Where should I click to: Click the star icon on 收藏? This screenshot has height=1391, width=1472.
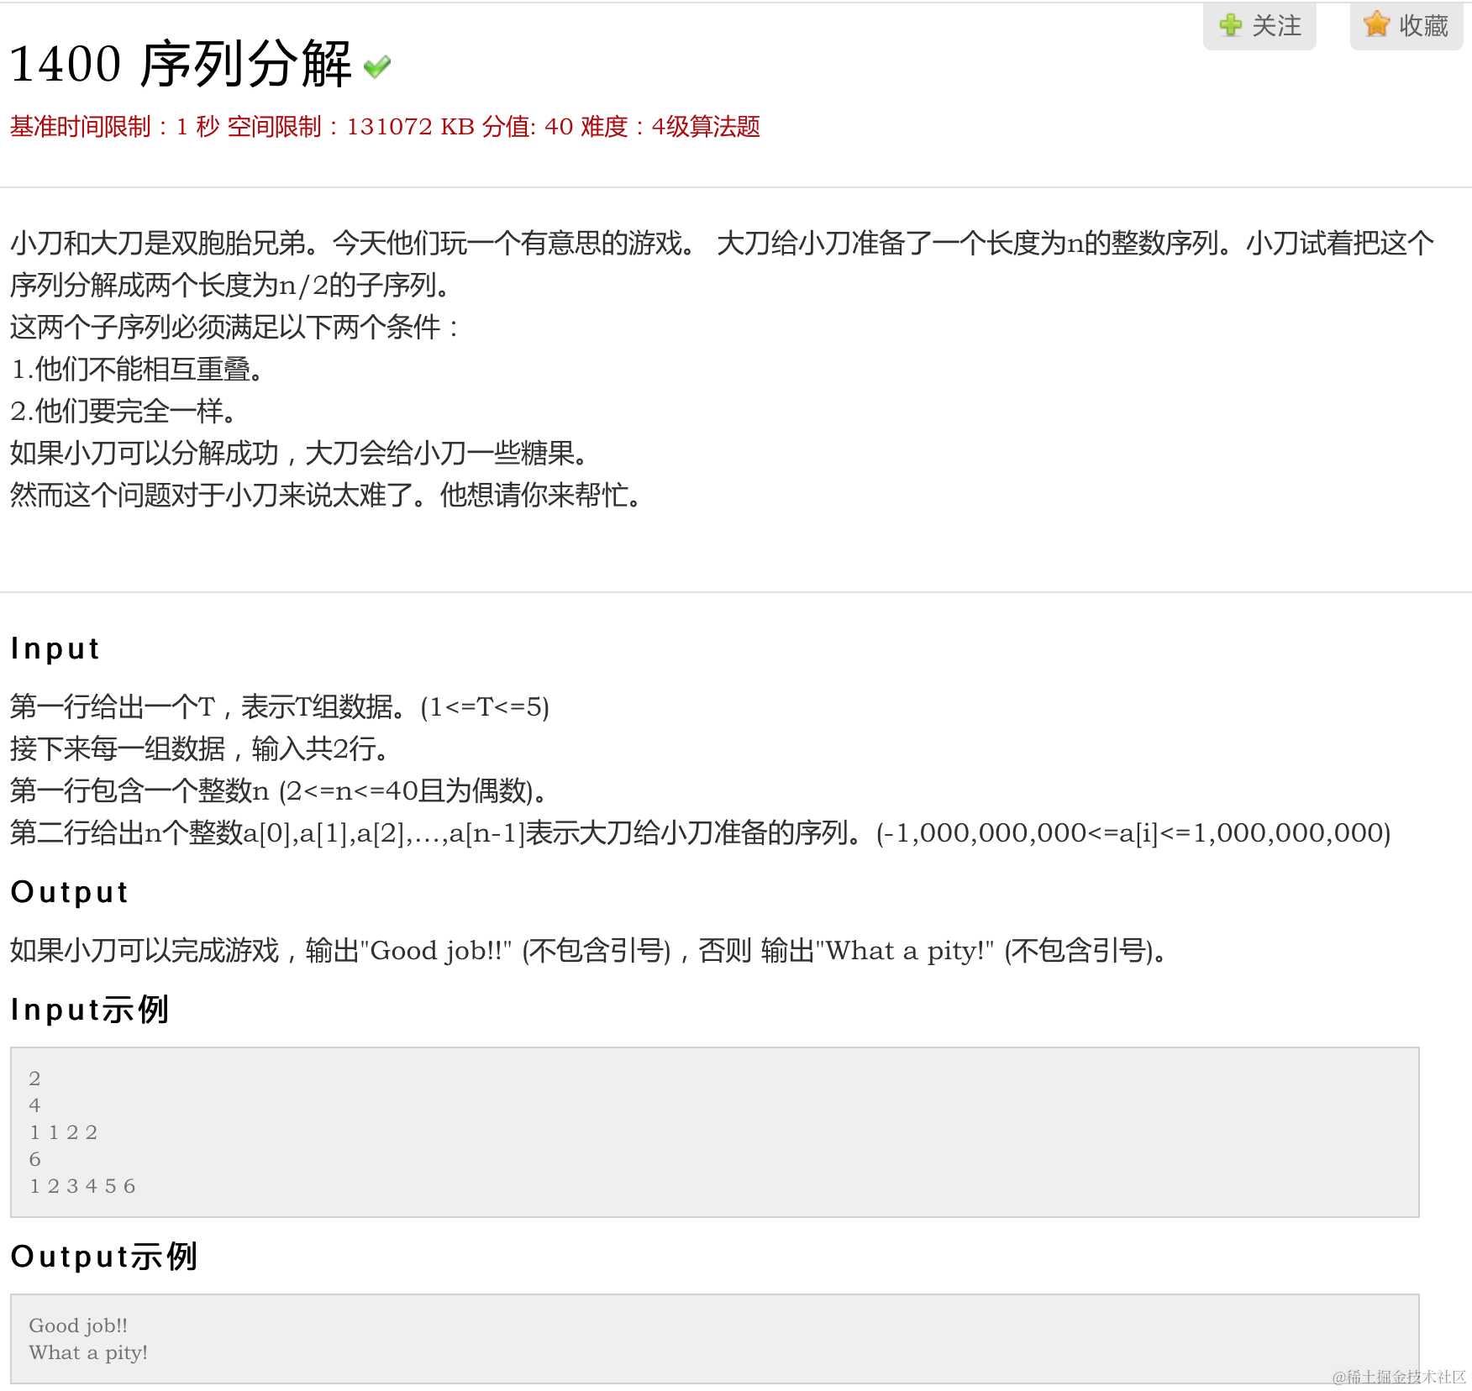(x=1377, y=24)
